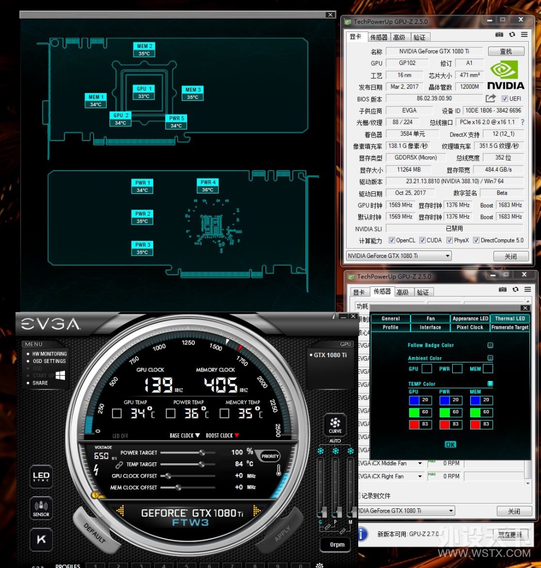Viewport: 541px width, 568px height.
Task: Check the GPU TEMP box on the gauge
Action: [x=117, y=413]
